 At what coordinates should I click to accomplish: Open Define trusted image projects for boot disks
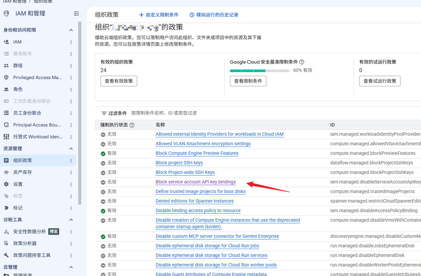(x=201, y=192)
